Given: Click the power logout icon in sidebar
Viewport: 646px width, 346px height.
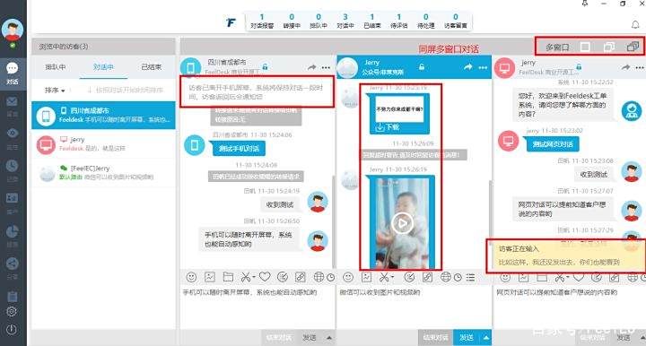Looking at the screenshot, I should 12,330.
